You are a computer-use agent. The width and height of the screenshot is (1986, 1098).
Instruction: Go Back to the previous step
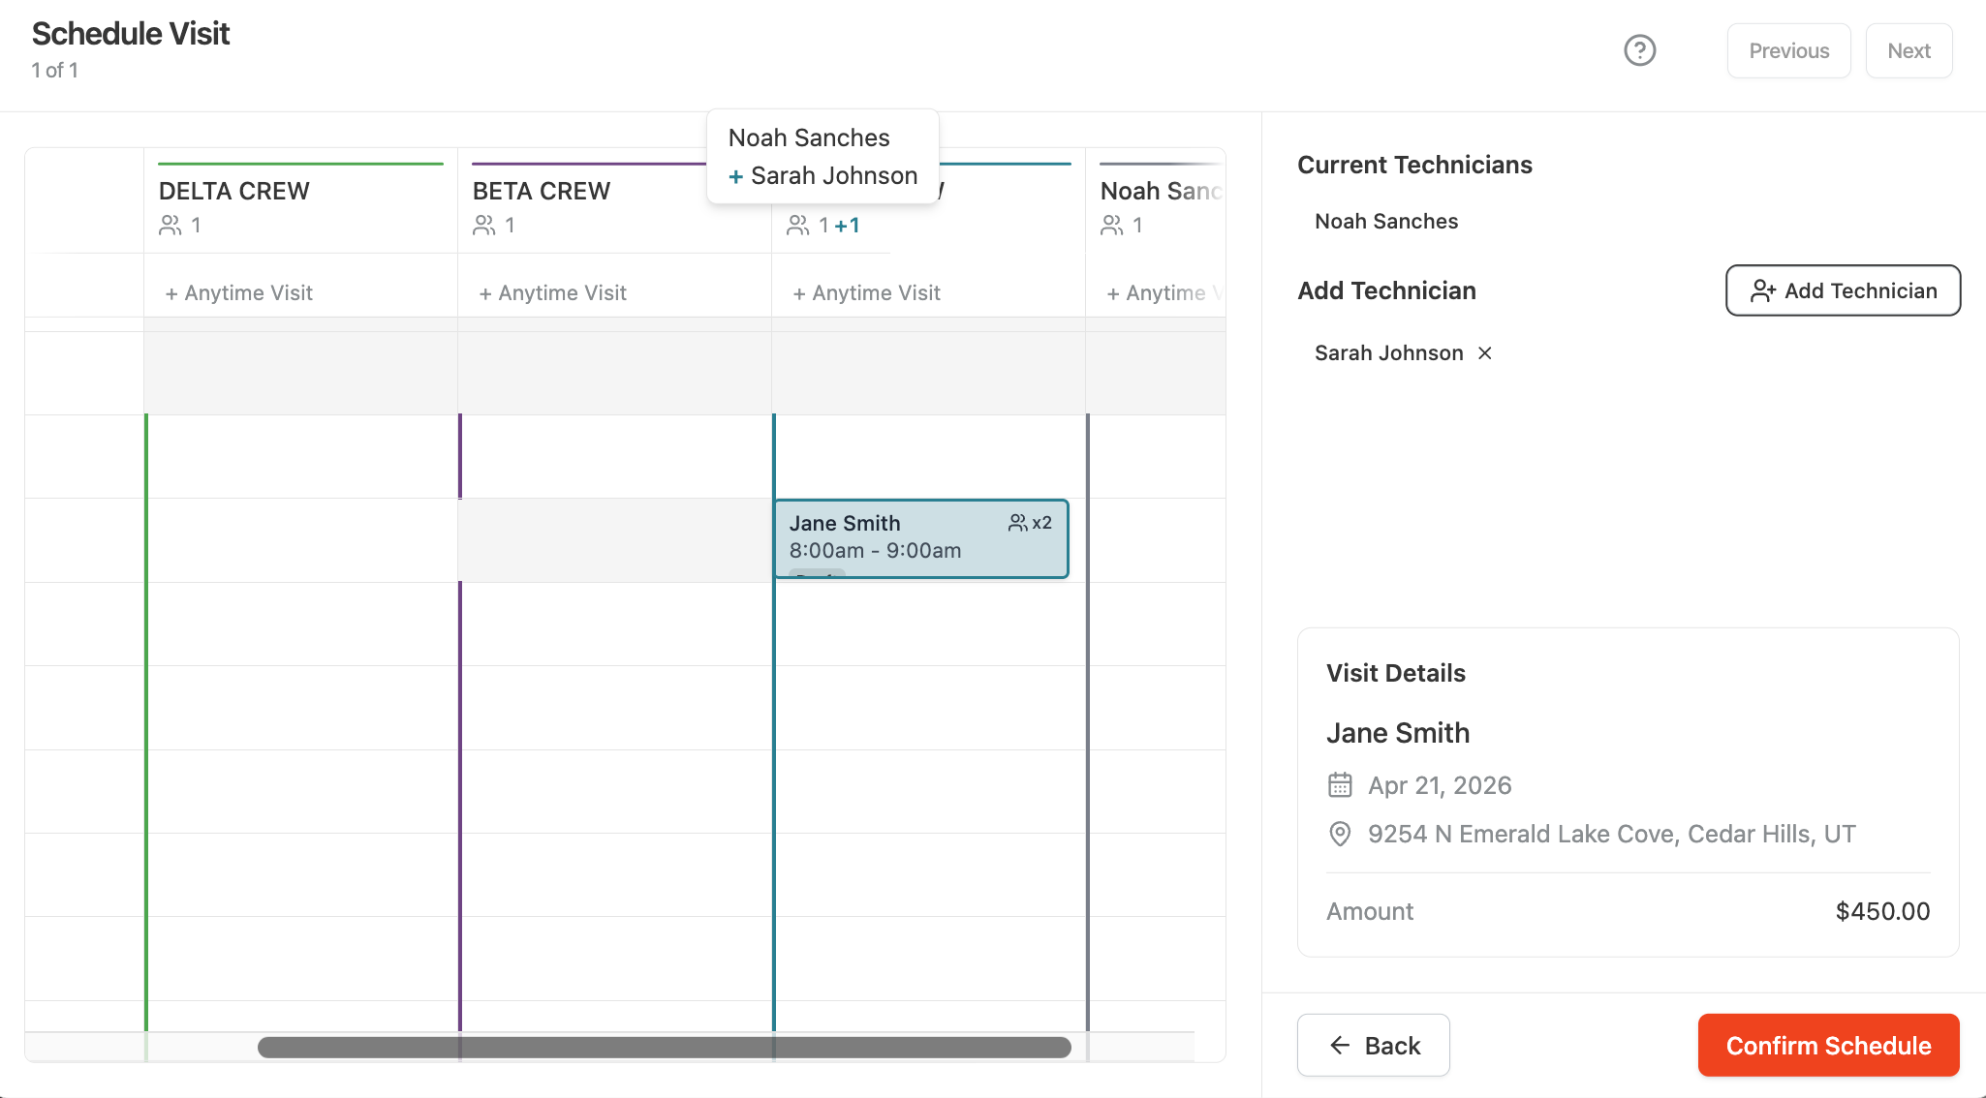click(x=1373, y=1045)
